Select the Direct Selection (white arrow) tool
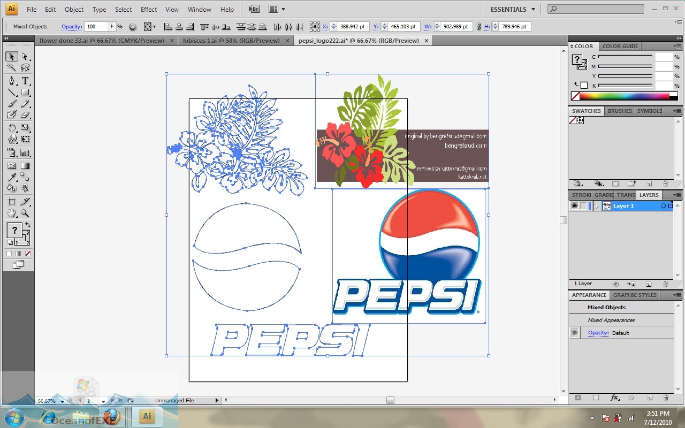Viewport: 685px width, 428px height. [x=25, y=57]
